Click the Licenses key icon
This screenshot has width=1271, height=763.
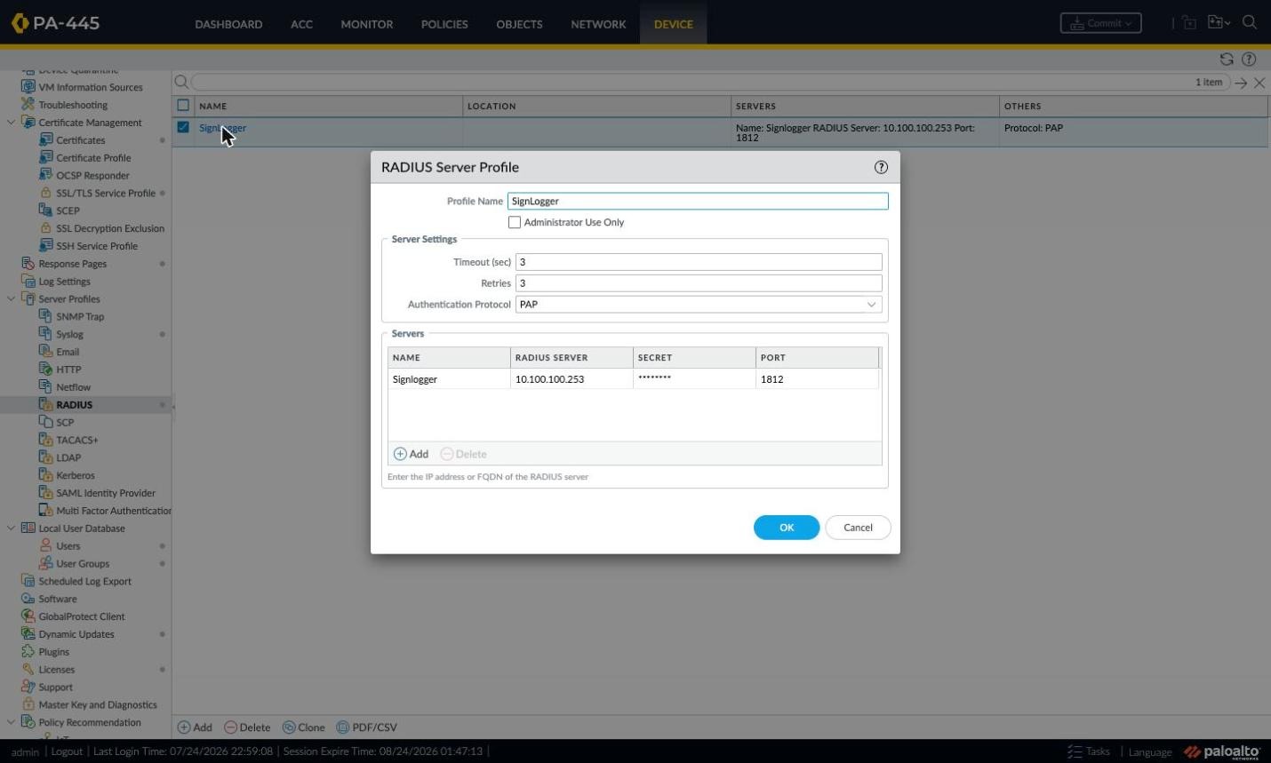28,669
